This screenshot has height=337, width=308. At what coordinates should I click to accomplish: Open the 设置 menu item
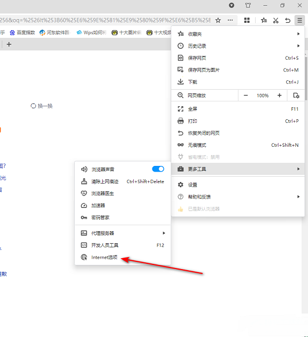238,185
